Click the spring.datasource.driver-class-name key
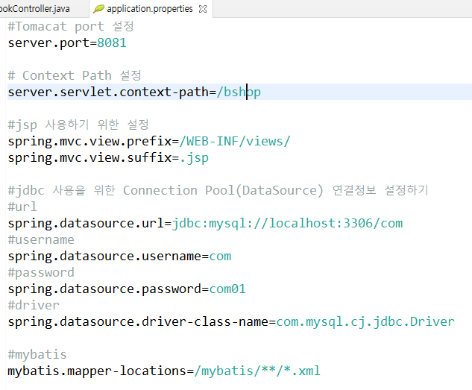Screen dimensions: 472x390 click(138, 321)
